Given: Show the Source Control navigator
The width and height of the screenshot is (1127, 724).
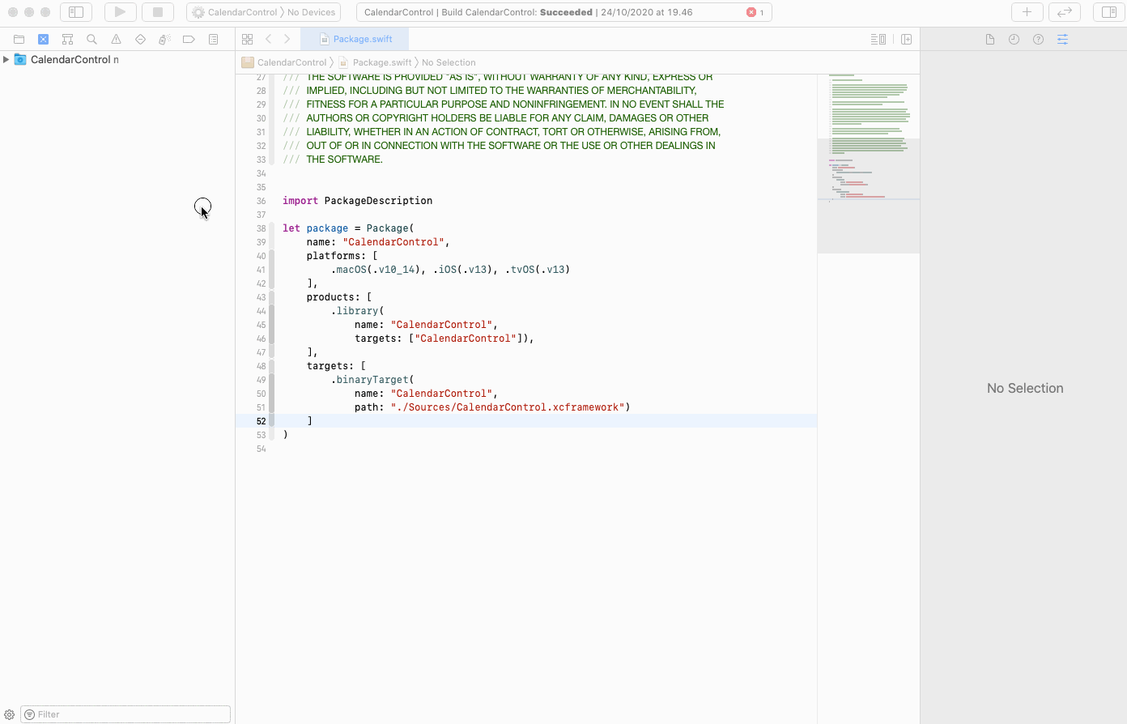Looking at the screenshot, I should pos(43,39).
